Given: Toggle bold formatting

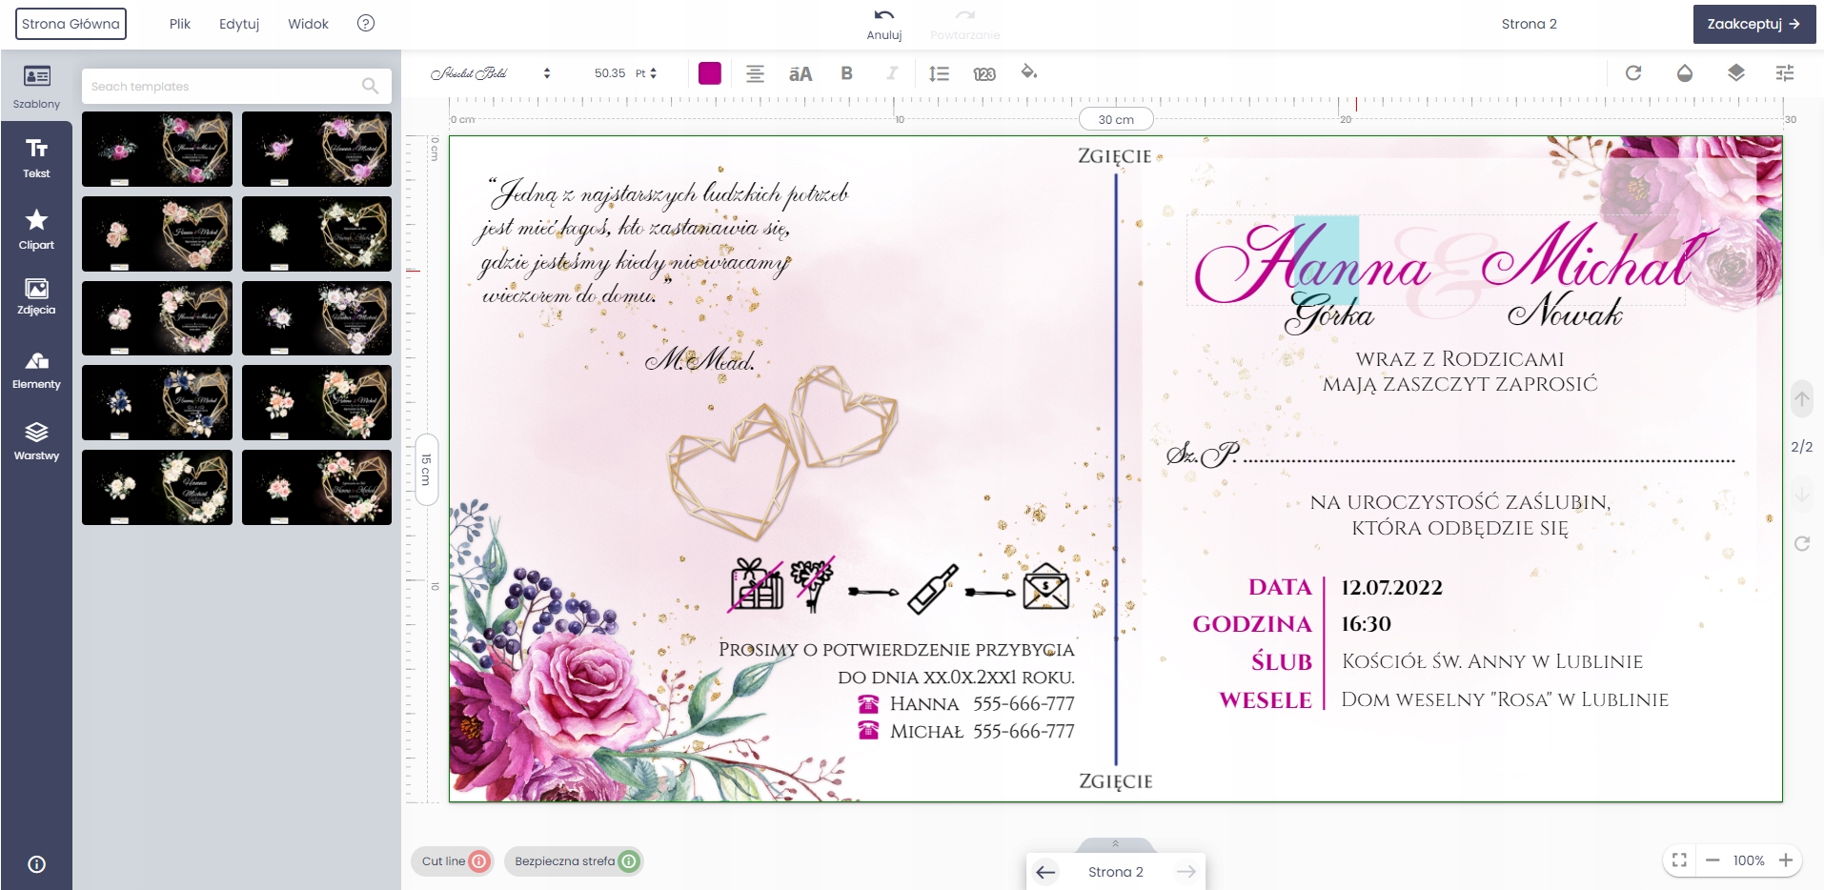Looking at the screenshot, I should [x=846, y=73].
